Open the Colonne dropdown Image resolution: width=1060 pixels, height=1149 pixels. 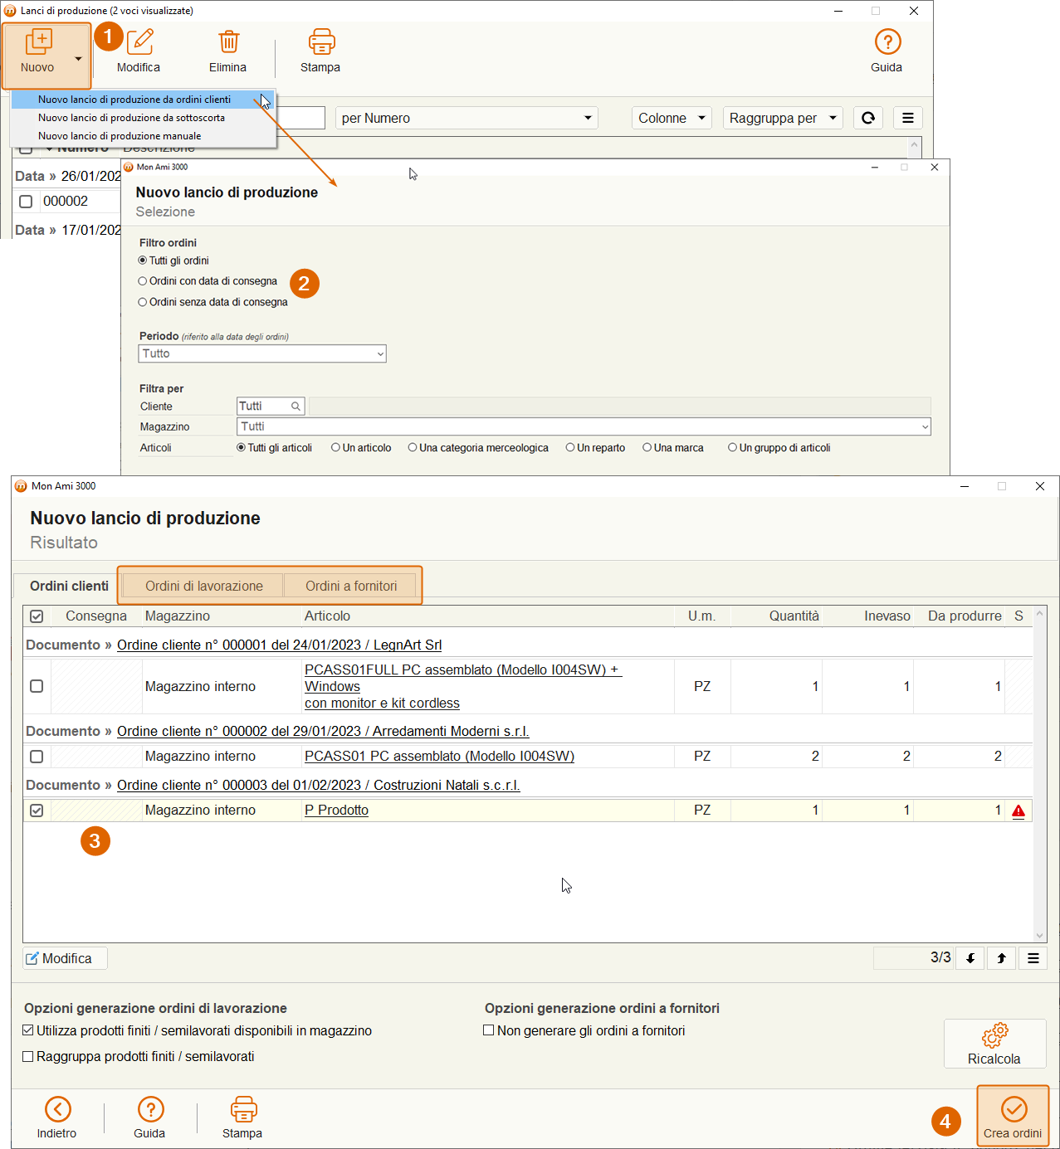(672, 118)
